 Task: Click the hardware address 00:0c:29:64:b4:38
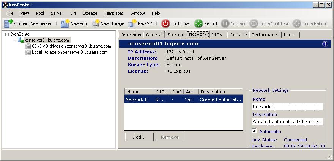[304, 146]
